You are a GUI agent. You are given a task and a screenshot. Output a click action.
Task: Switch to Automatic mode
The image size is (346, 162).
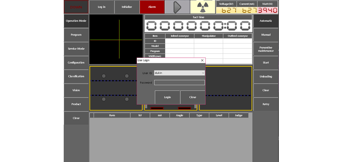pyautogui.click(x=266, y=21)
